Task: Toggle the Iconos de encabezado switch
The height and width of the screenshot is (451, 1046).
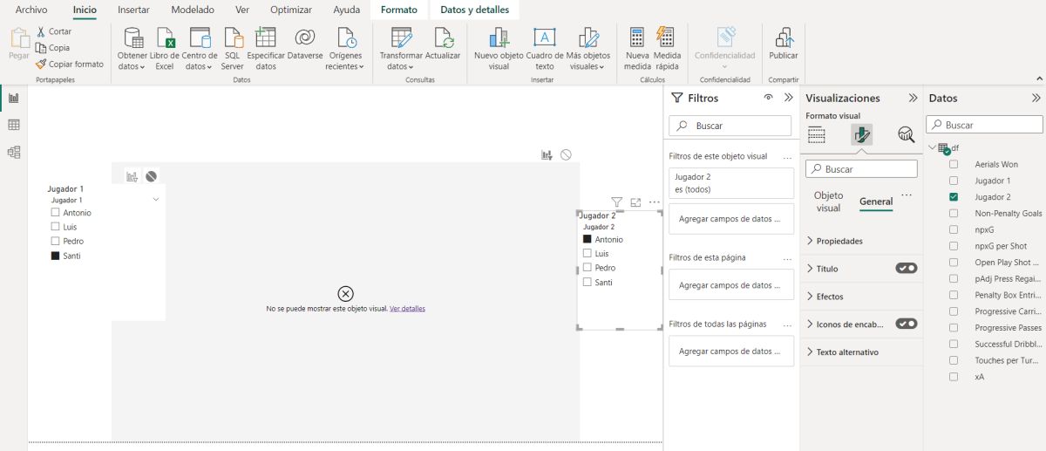Action: [x=907, y=324]
